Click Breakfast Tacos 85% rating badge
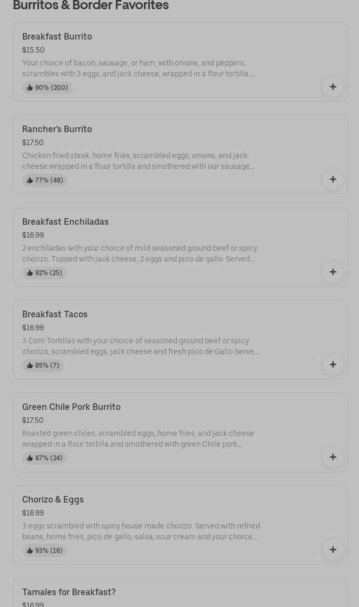Screen dimensions: 359x607 (43, 365)
